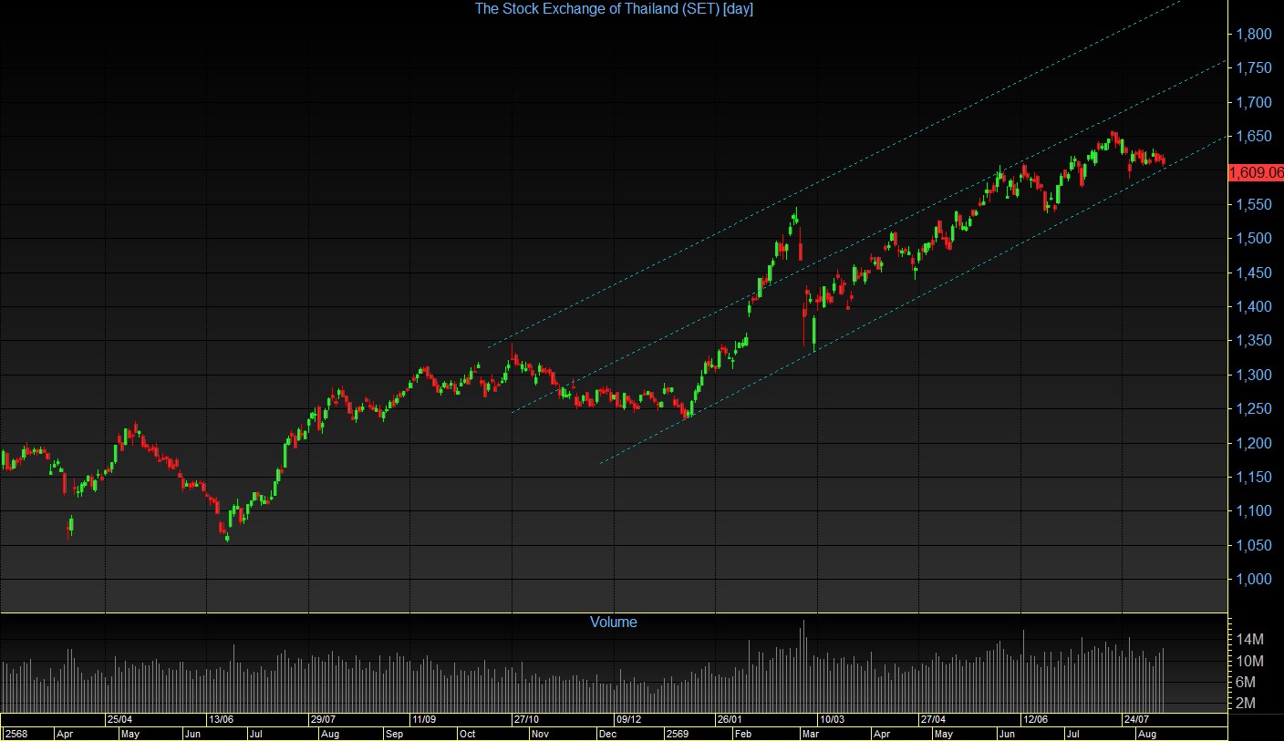The width and height of the screenshot is (1284, 741).
Task: Select the 13/06 date label
Action: (x=222, y=719)
